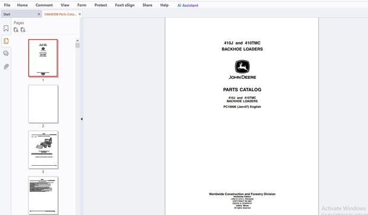Open the Pages panel icon
This screenshot has width=368, height=215.
coord(6,41)
